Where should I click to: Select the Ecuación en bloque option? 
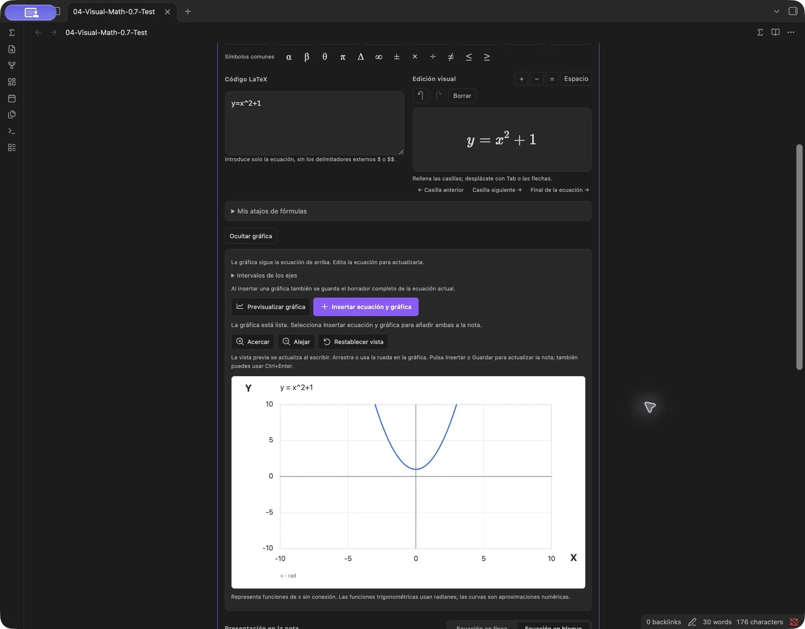point(553,626)
